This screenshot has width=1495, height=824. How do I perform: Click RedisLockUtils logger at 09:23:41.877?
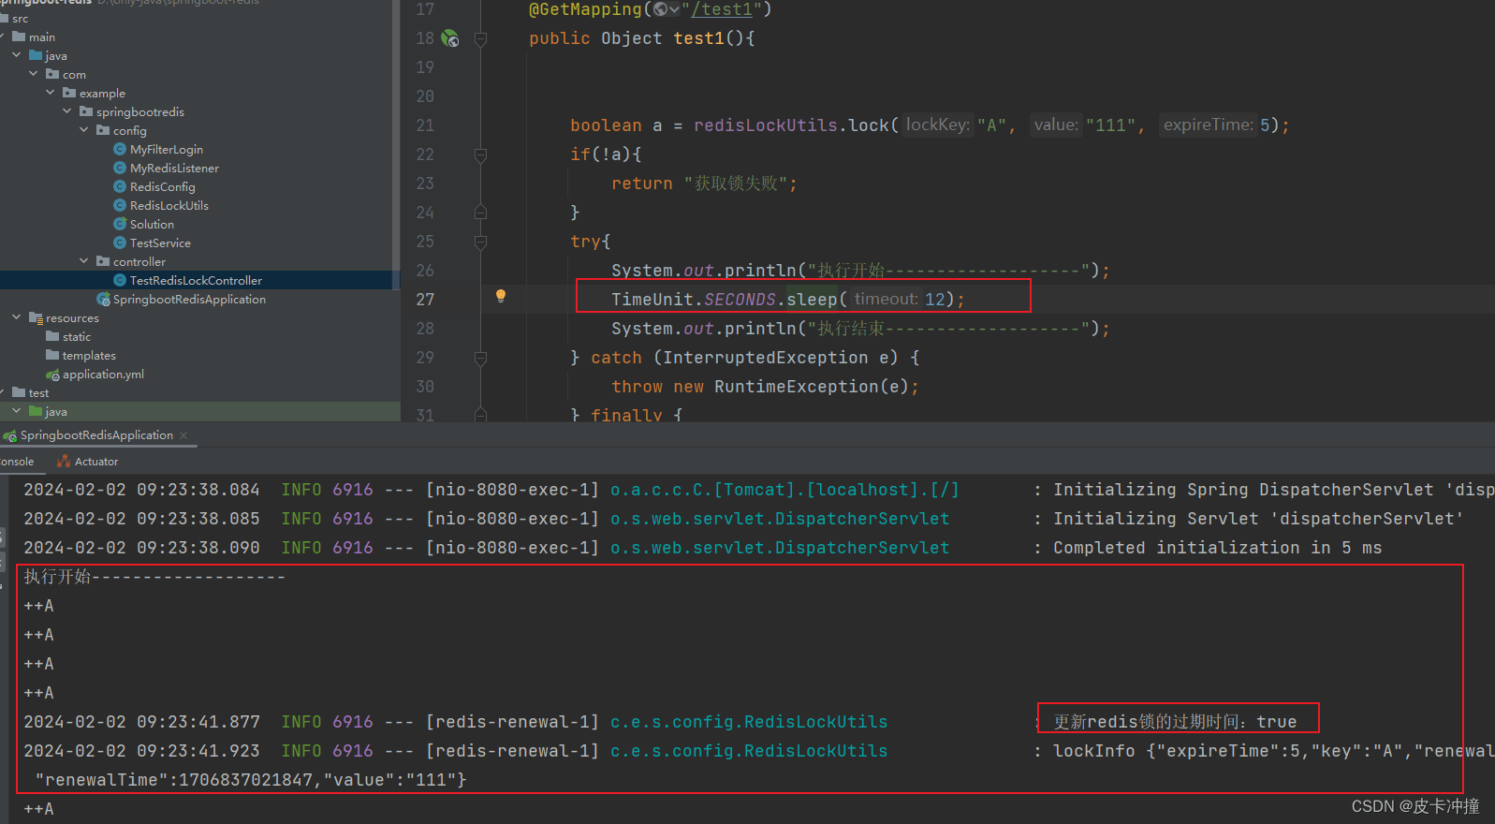[x=749, y=722]
